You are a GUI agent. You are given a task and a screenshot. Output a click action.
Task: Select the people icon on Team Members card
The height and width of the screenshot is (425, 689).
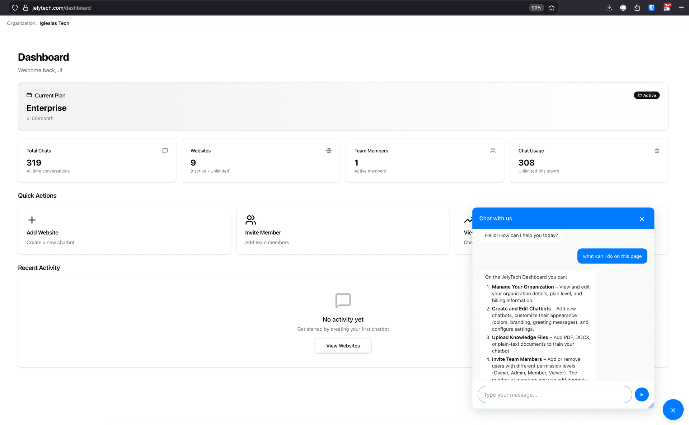pyautogui.click(x=493, y=150)
